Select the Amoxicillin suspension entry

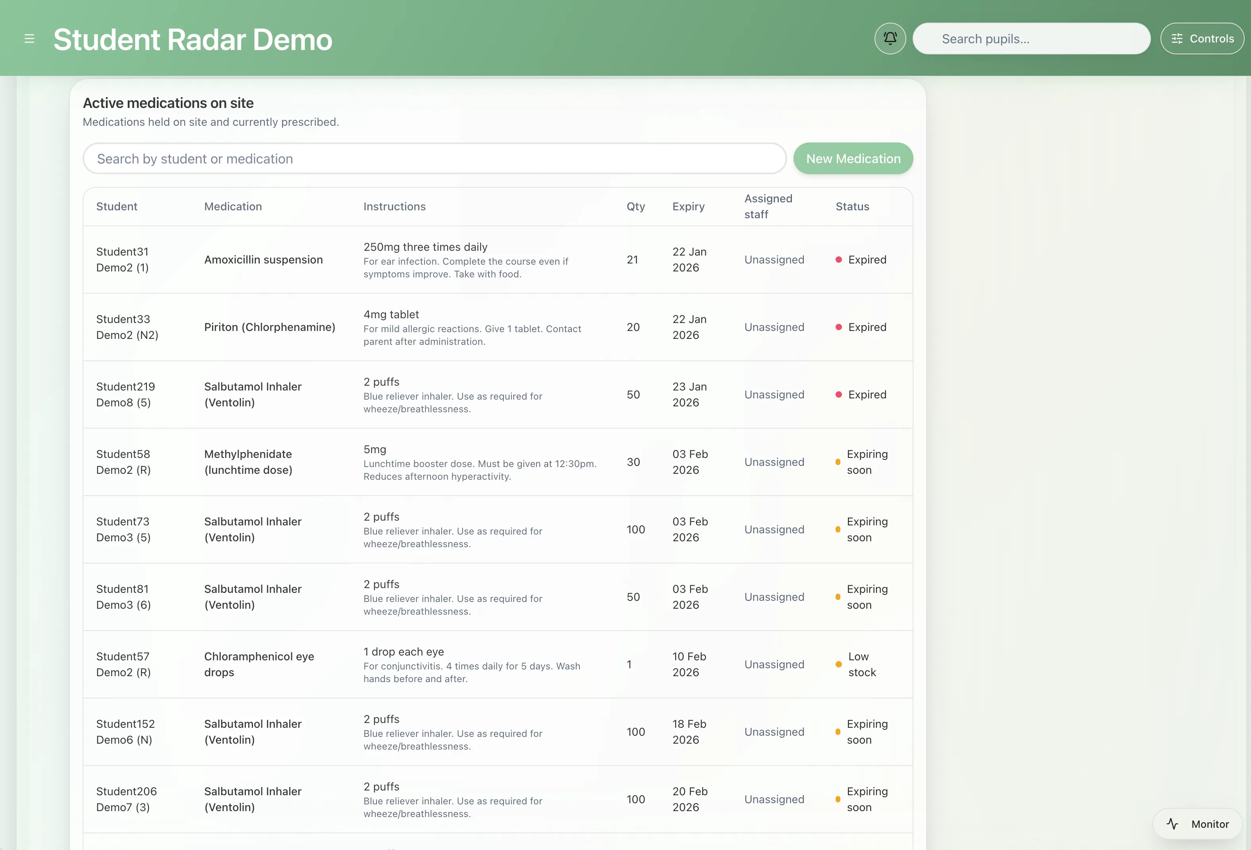(x=263, y=260)
